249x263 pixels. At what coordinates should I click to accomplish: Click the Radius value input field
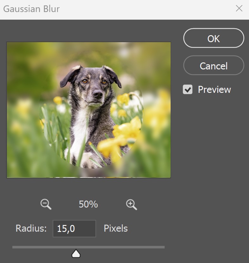pyautogui.click(x=74, y=228)
